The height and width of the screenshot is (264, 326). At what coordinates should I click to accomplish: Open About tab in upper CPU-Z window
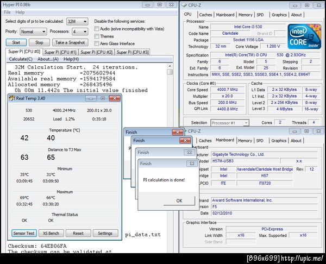[x=296, y=15]
